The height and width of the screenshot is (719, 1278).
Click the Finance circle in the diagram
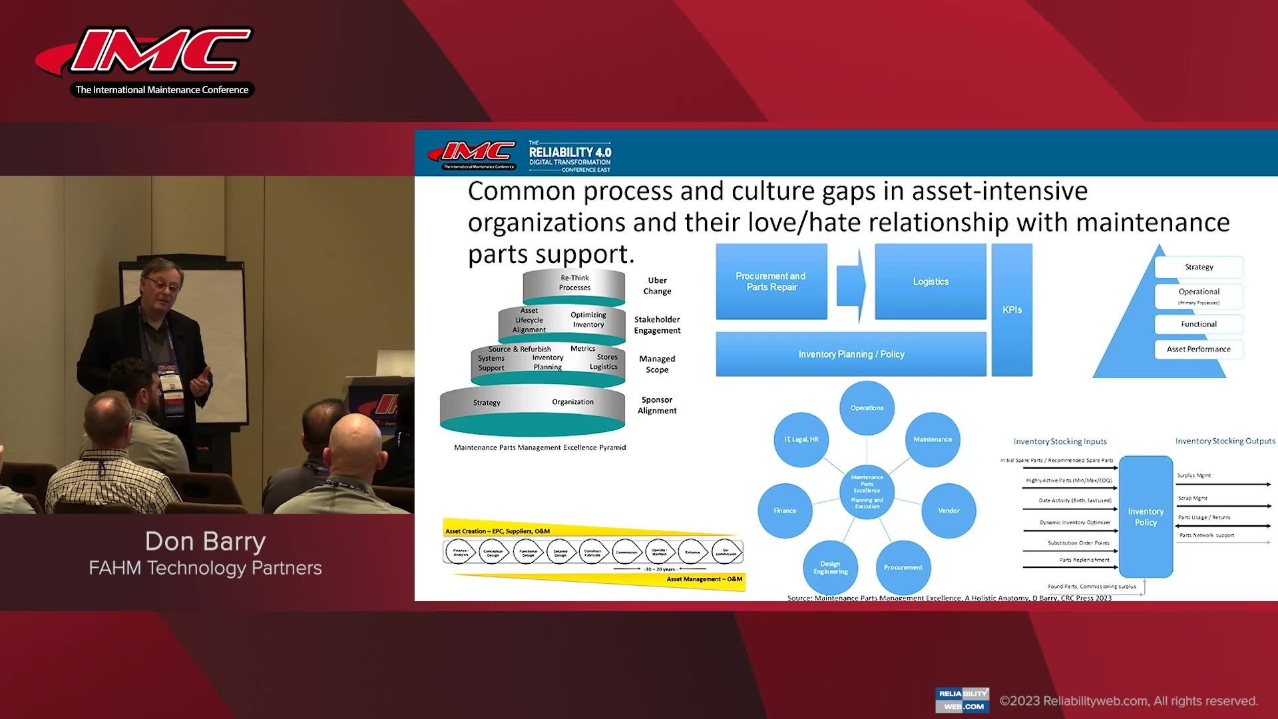[x=785, y=511]
